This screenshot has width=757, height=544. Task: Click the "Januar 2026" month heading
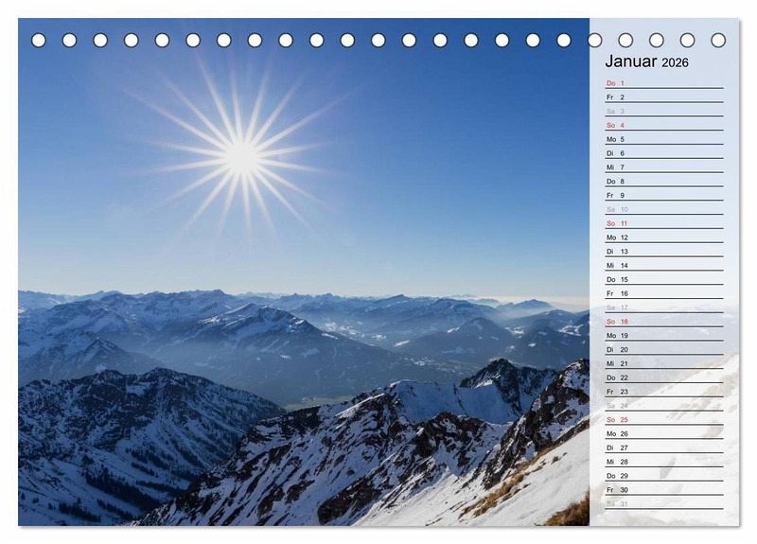click(x=646, y=62)
